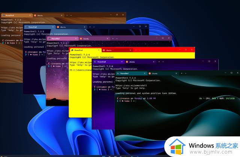
Task: Switch to Ubuntu tab in yellow window
Action: coord(117,50)
